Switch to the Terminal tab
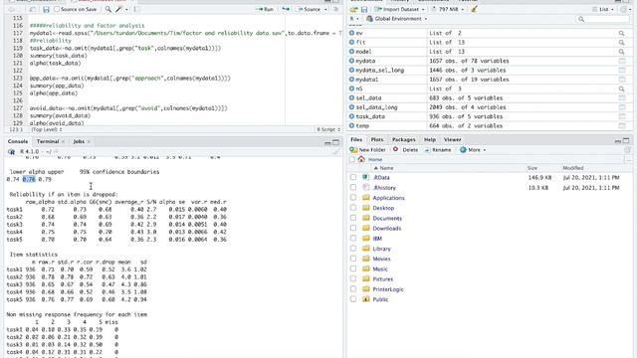The image size is (637, 358). pos(48,141)
